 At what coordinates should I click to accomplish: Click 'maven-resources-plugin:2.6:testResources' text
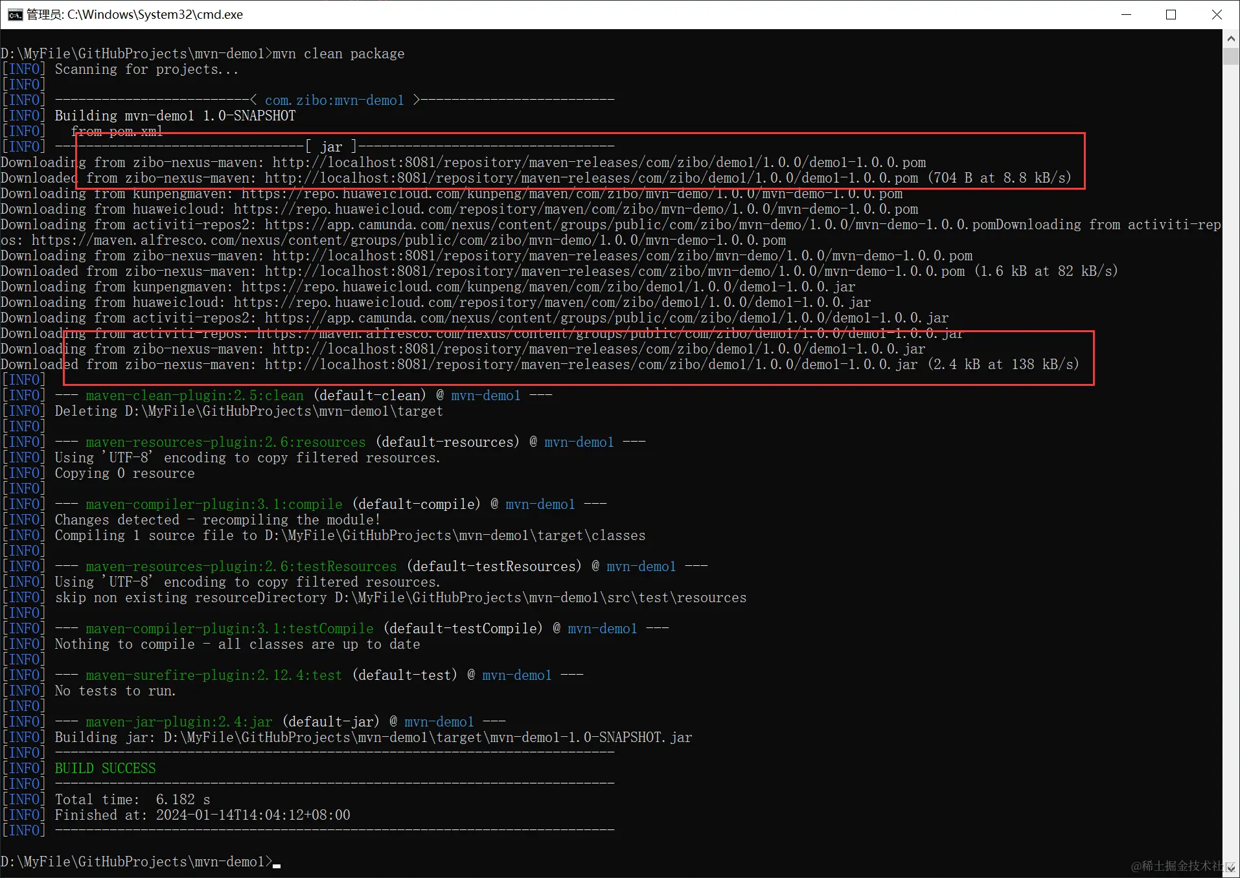pos(241,567)
